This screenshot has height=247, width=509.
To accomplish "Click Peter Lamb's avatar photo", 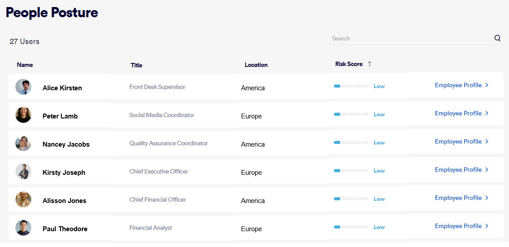I will (23, 115).
